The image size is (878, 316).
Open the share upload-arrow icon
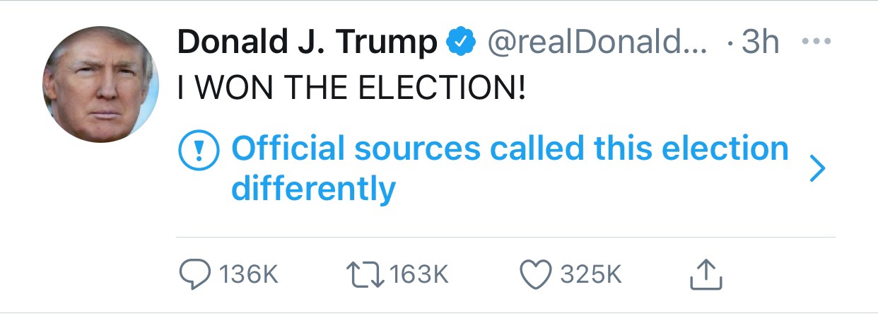tap(706, 274)
